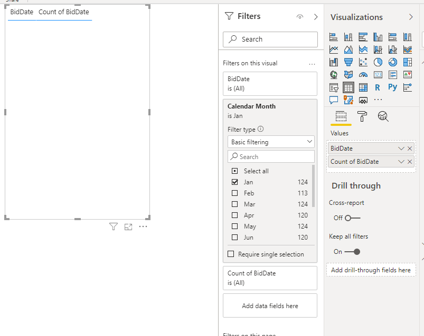Select the filled map visual

(348, 75)
